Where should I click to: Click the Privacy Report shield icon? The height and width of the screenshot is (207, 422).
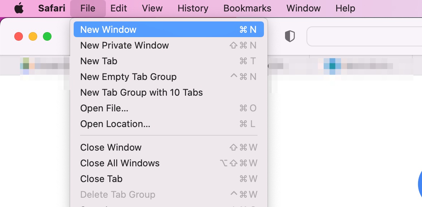pos(290,36)
